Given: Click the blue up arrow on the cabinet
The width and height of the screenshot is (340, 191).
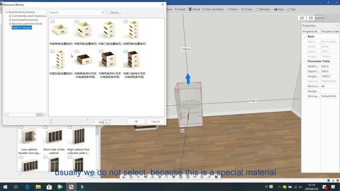Looking at the screenshot, I should [x=188, y=79].
